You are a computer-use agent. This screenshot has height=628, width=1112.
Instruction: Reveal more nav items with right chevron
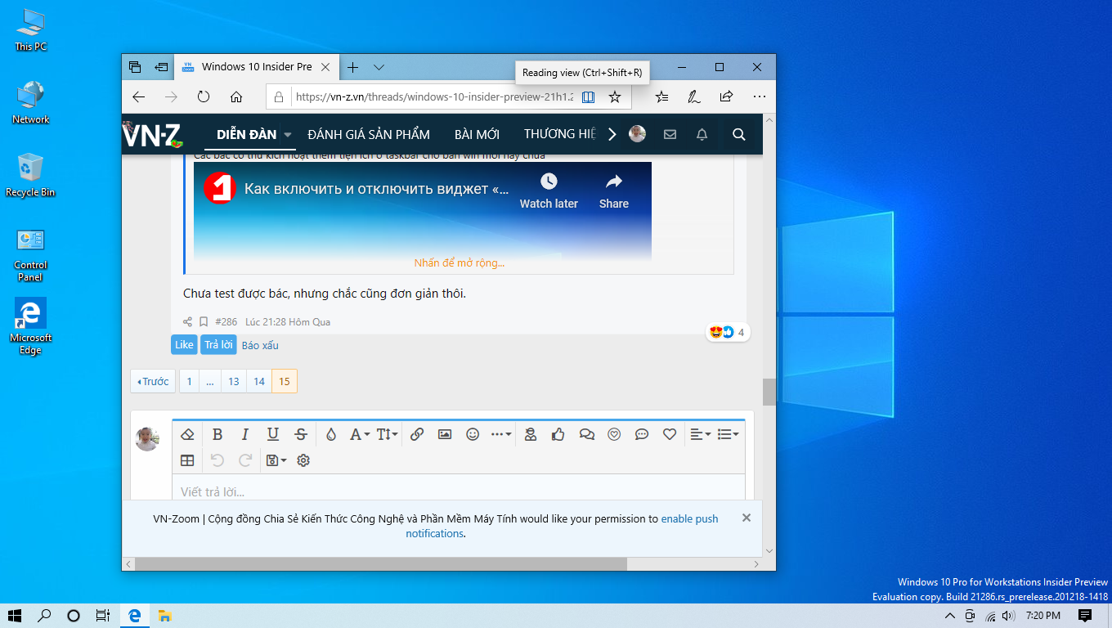(612, 135)
